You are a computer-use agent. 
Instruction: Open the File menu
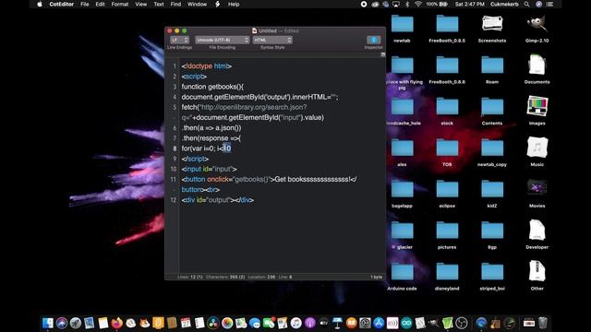(84, 4)
